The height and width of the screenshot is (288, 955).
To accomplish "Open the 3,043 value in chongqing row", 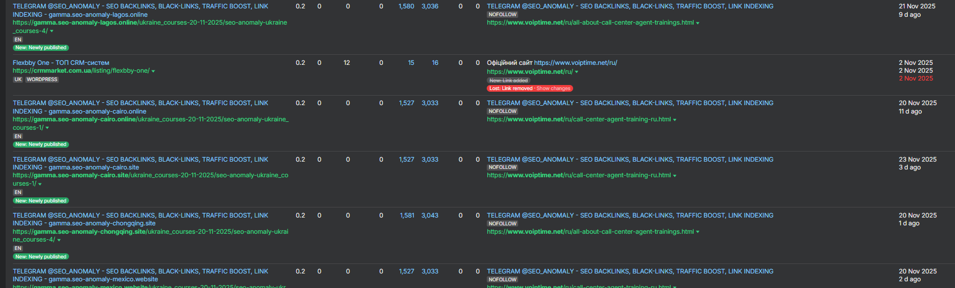I will 430,215.
